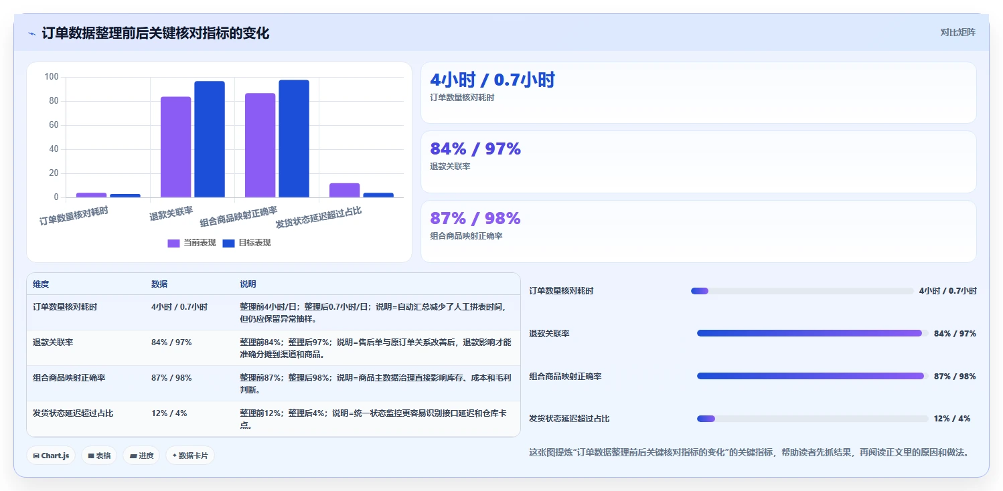This screenshot has height=491, width=1003.
Task: Click table value 12% / 4%
Action: coord(169,413)
